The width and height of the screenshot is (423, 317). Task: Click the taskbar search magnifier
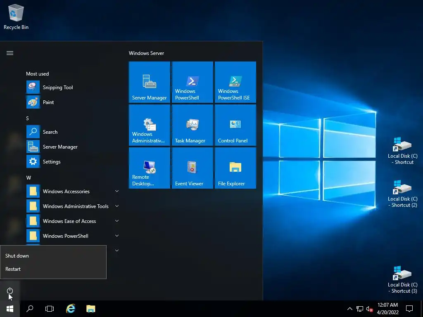pos(30,309)
